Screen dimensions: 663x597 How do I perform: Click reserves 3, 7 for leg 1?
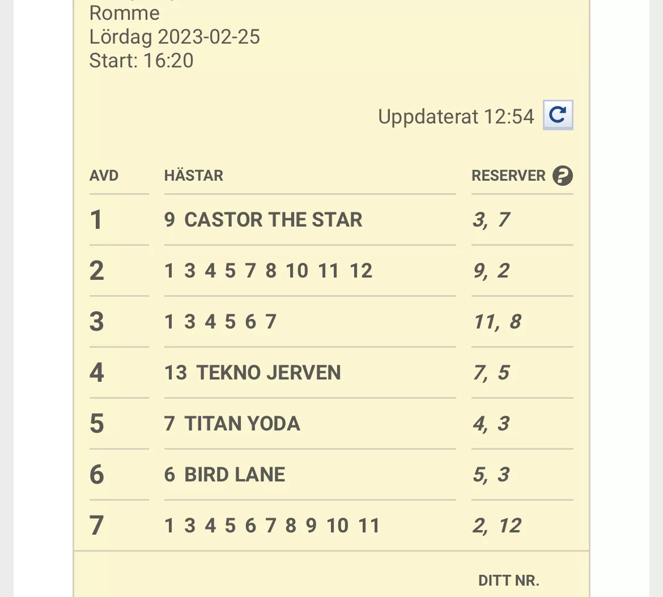click(491, 220)
